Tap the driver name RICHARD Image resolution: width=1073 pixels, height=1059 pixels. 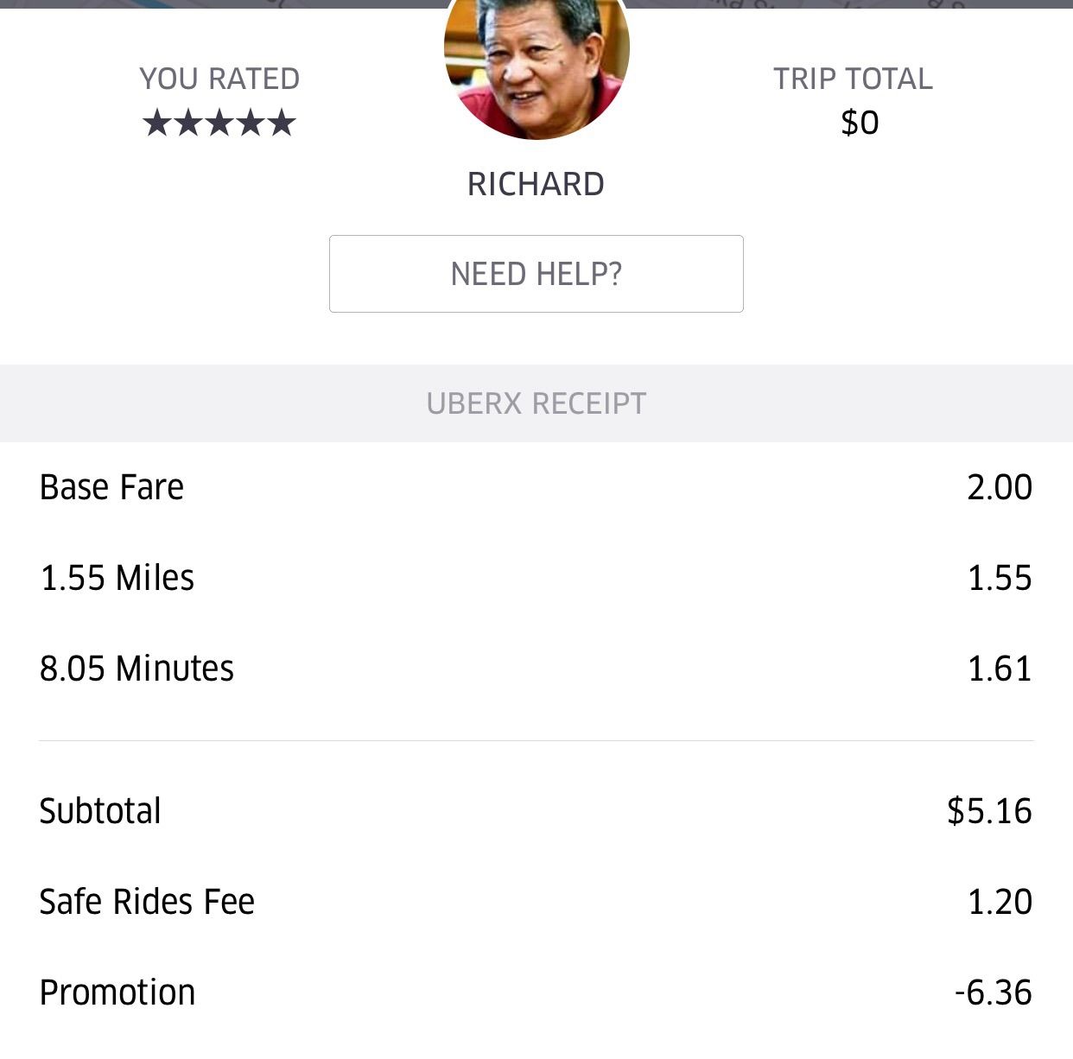[536, 184]
